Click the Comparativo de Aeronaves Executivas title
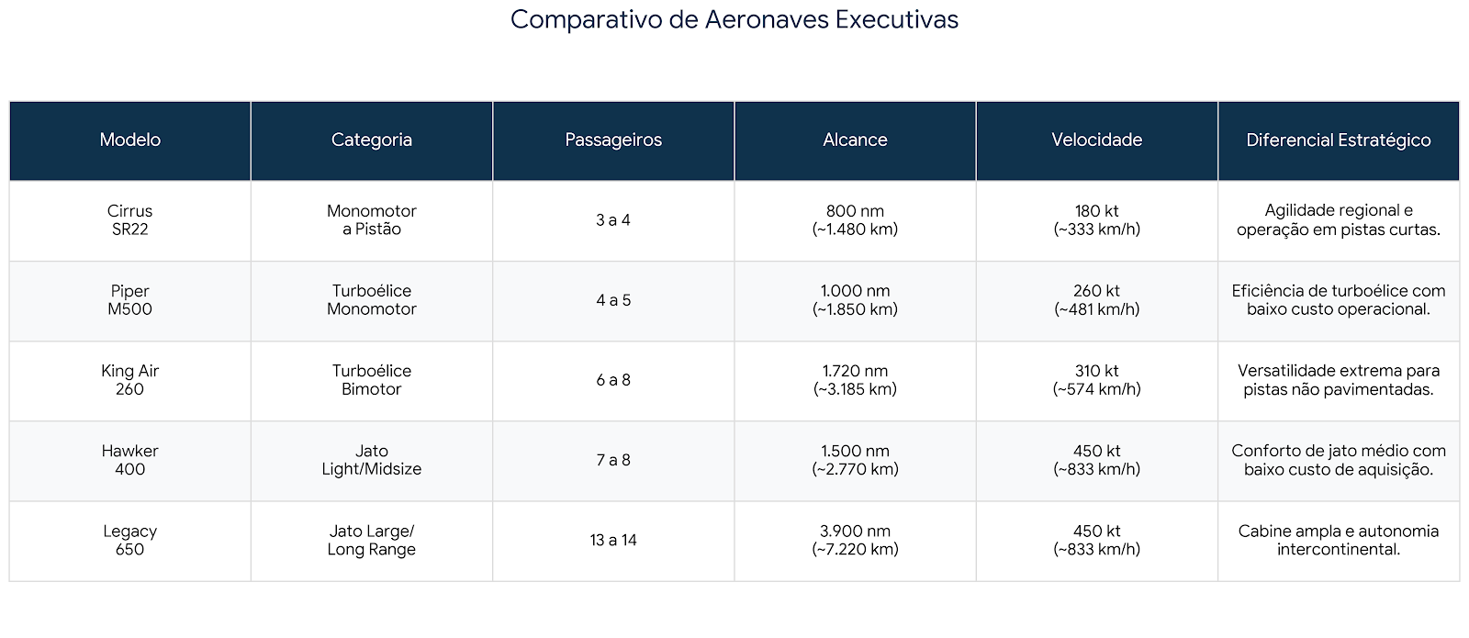This screenshot has width=1469, height=638. tap(734, 19)
